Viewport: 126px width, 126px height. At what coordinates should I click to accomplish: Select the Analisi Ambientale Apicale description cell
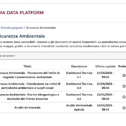click(79, 107)
